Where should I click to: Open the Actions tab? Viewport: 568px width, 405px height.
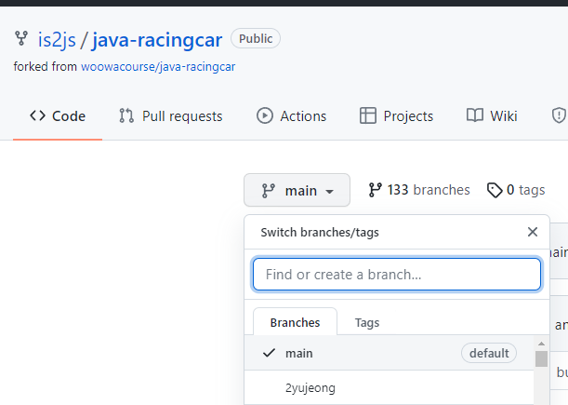[x=292, y=116]
